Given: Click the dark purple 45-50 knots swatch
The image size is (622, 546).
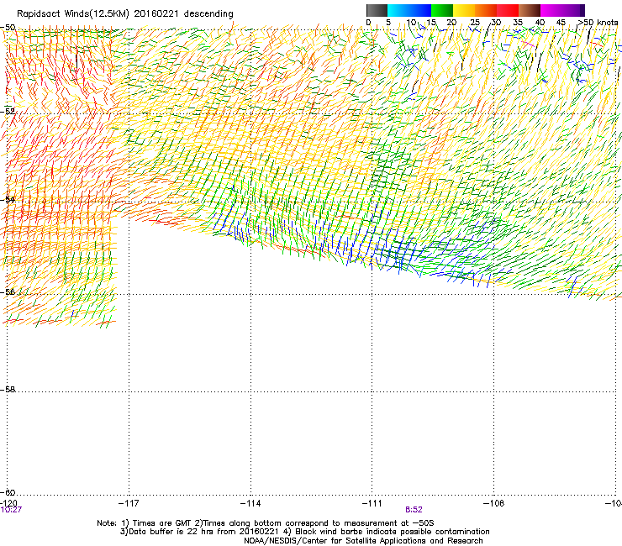Looking at the screenshot, I should (x=573, y=10).
